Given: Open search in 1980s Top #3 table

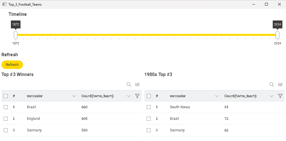Looking at the screenshot, I should pyautogui.click(x=272, y=84).
